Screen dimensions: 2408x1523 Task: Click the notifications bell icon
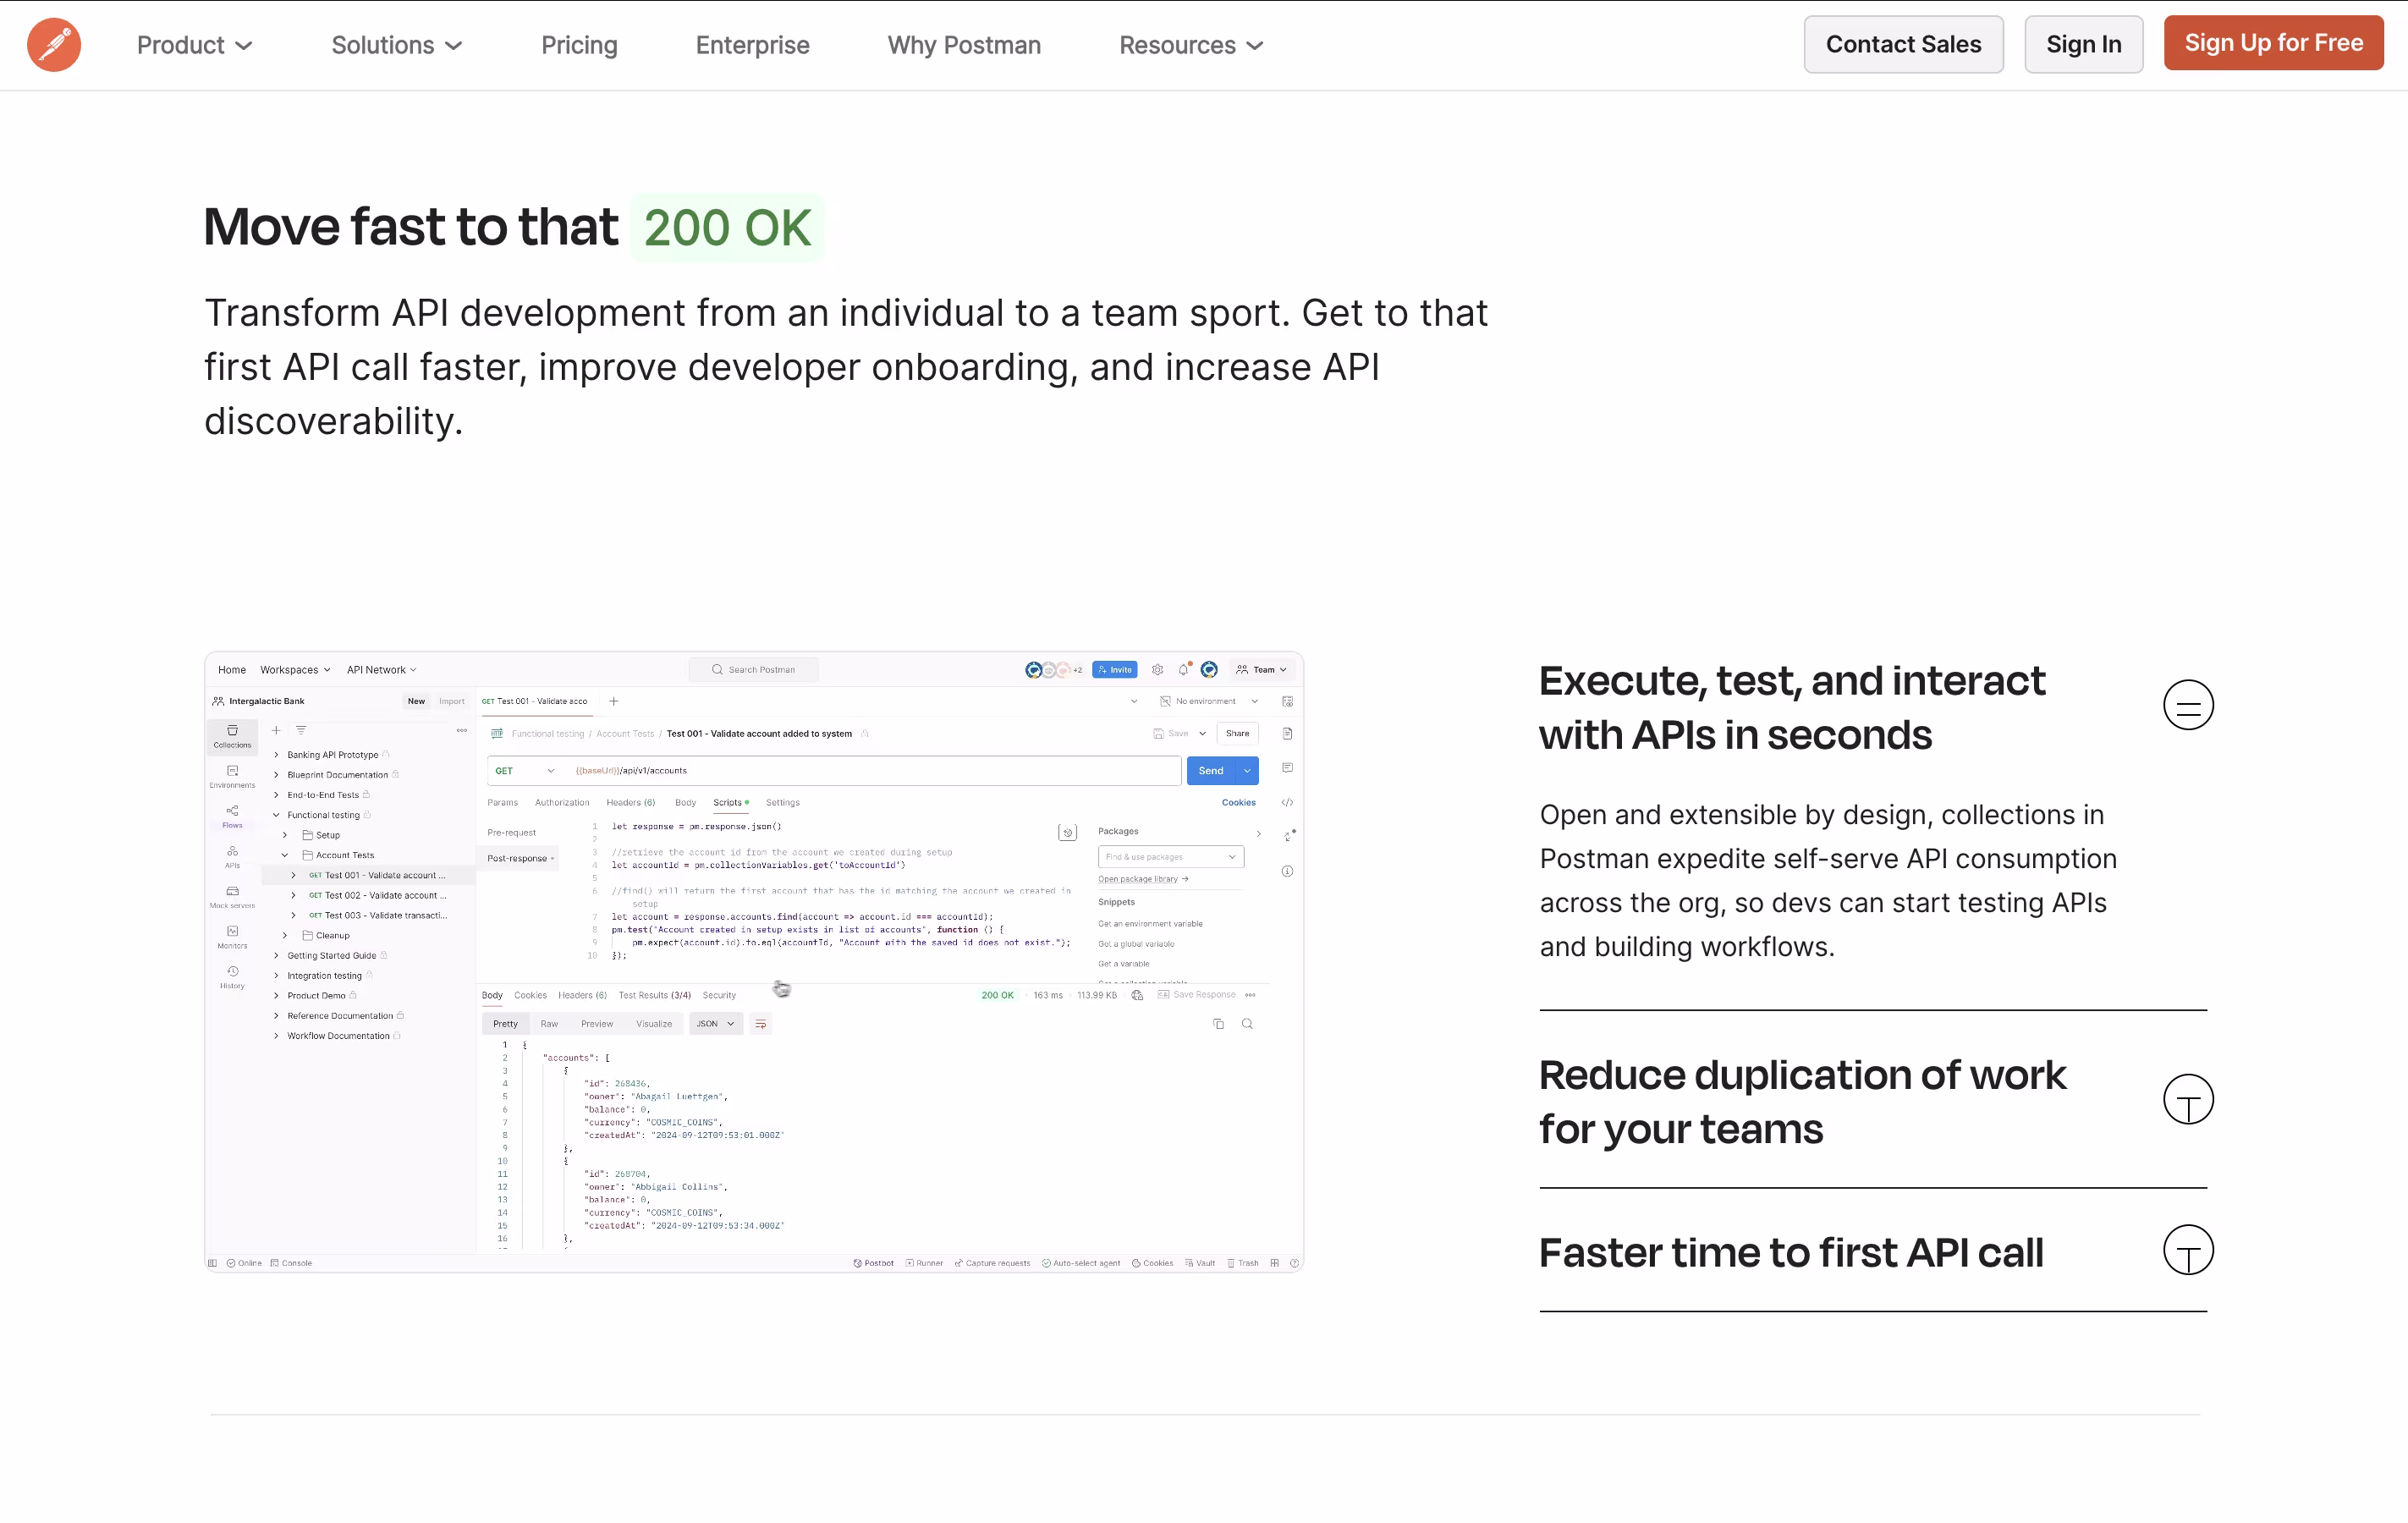[1184, 670]
